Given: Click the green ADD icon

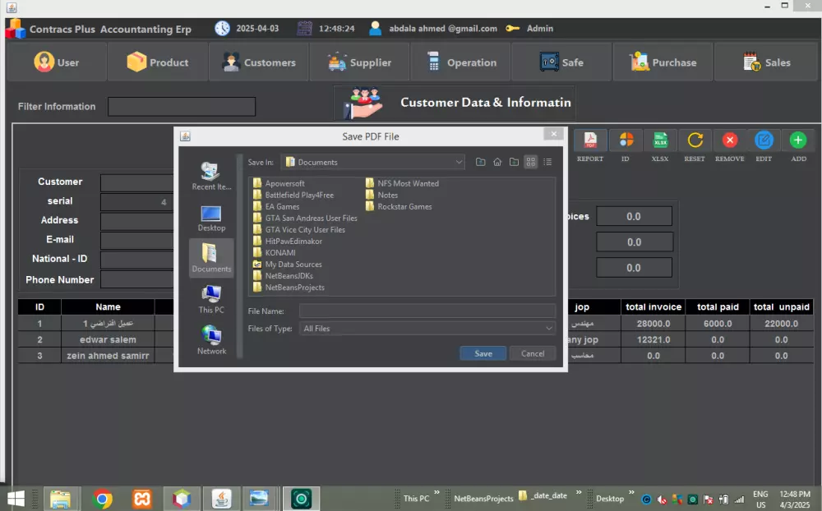Looking at the screenshot, I should click(798, 138).
